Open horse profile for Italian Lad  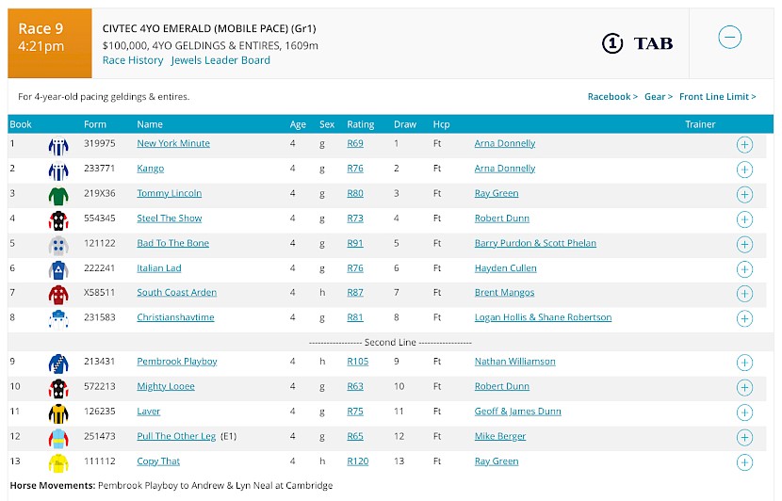pos(159,268)
